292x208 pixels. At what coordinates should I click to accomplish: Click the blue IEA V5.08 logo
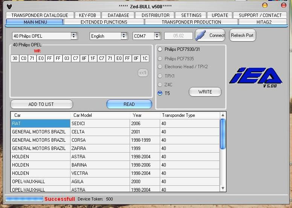click(255, 78)
